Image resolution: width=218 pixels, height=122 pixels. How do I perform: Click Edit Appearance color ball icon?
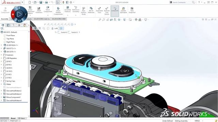(x=136, y=20)
